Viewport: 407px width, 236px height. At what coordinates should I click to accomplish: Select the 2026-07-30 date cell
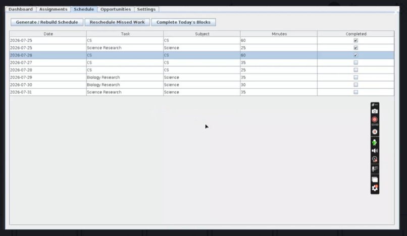[48, 85]
